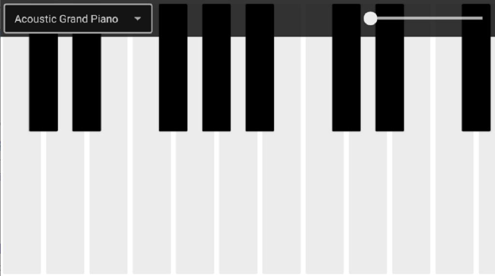Play the lowest E white key
This screenshot has width=495, height=276.
[x=109, y=202]
